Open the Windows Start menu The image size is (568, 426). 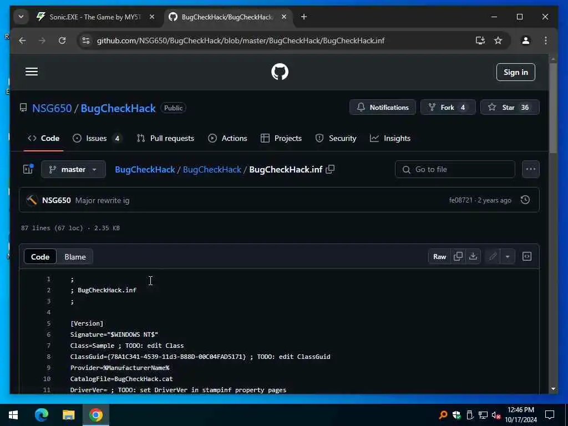13,415
